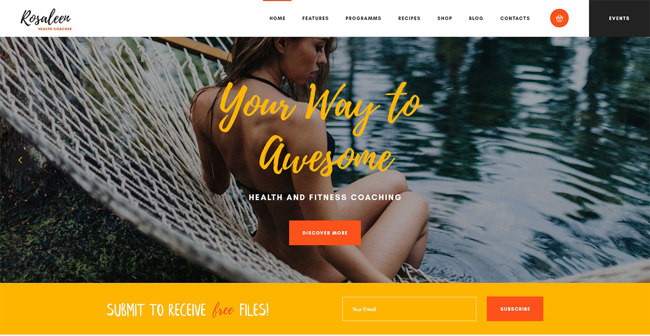Click the Discover More button
The width and height of the screenshot is (650, 336).
[325, 233]
